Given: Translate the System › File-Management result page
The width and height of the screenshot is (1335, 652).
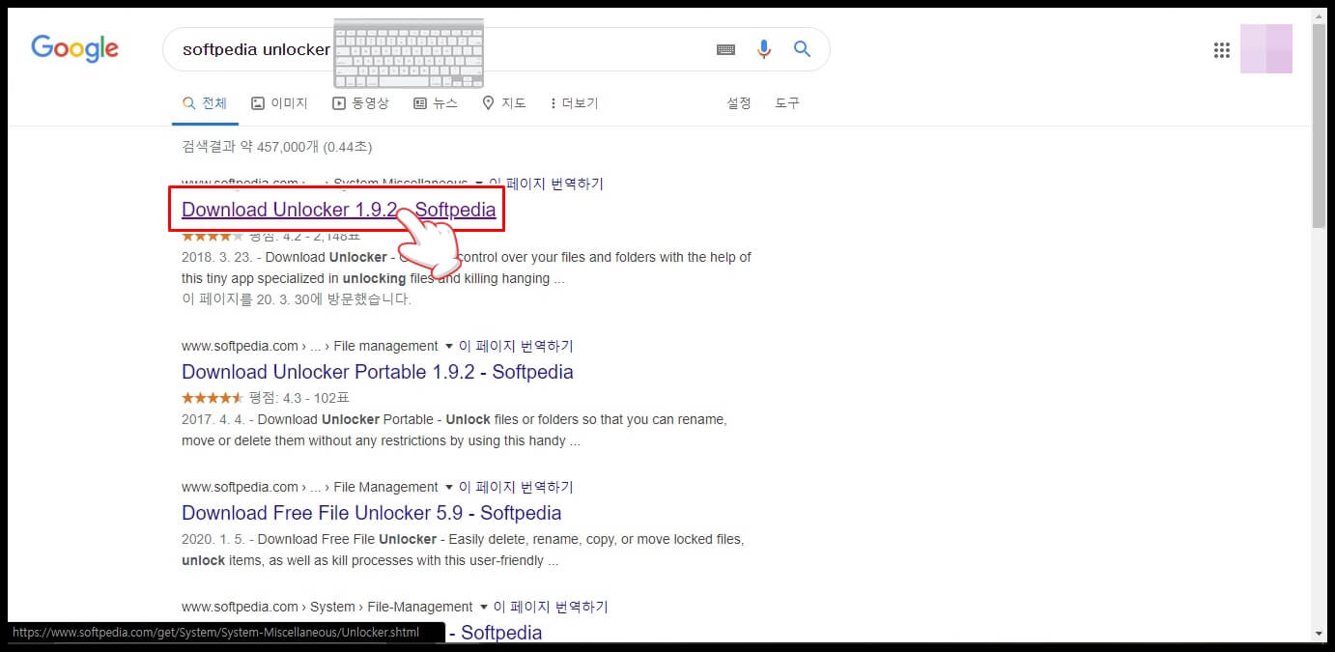Looking at the screenshot, I should tap(551, 607).
